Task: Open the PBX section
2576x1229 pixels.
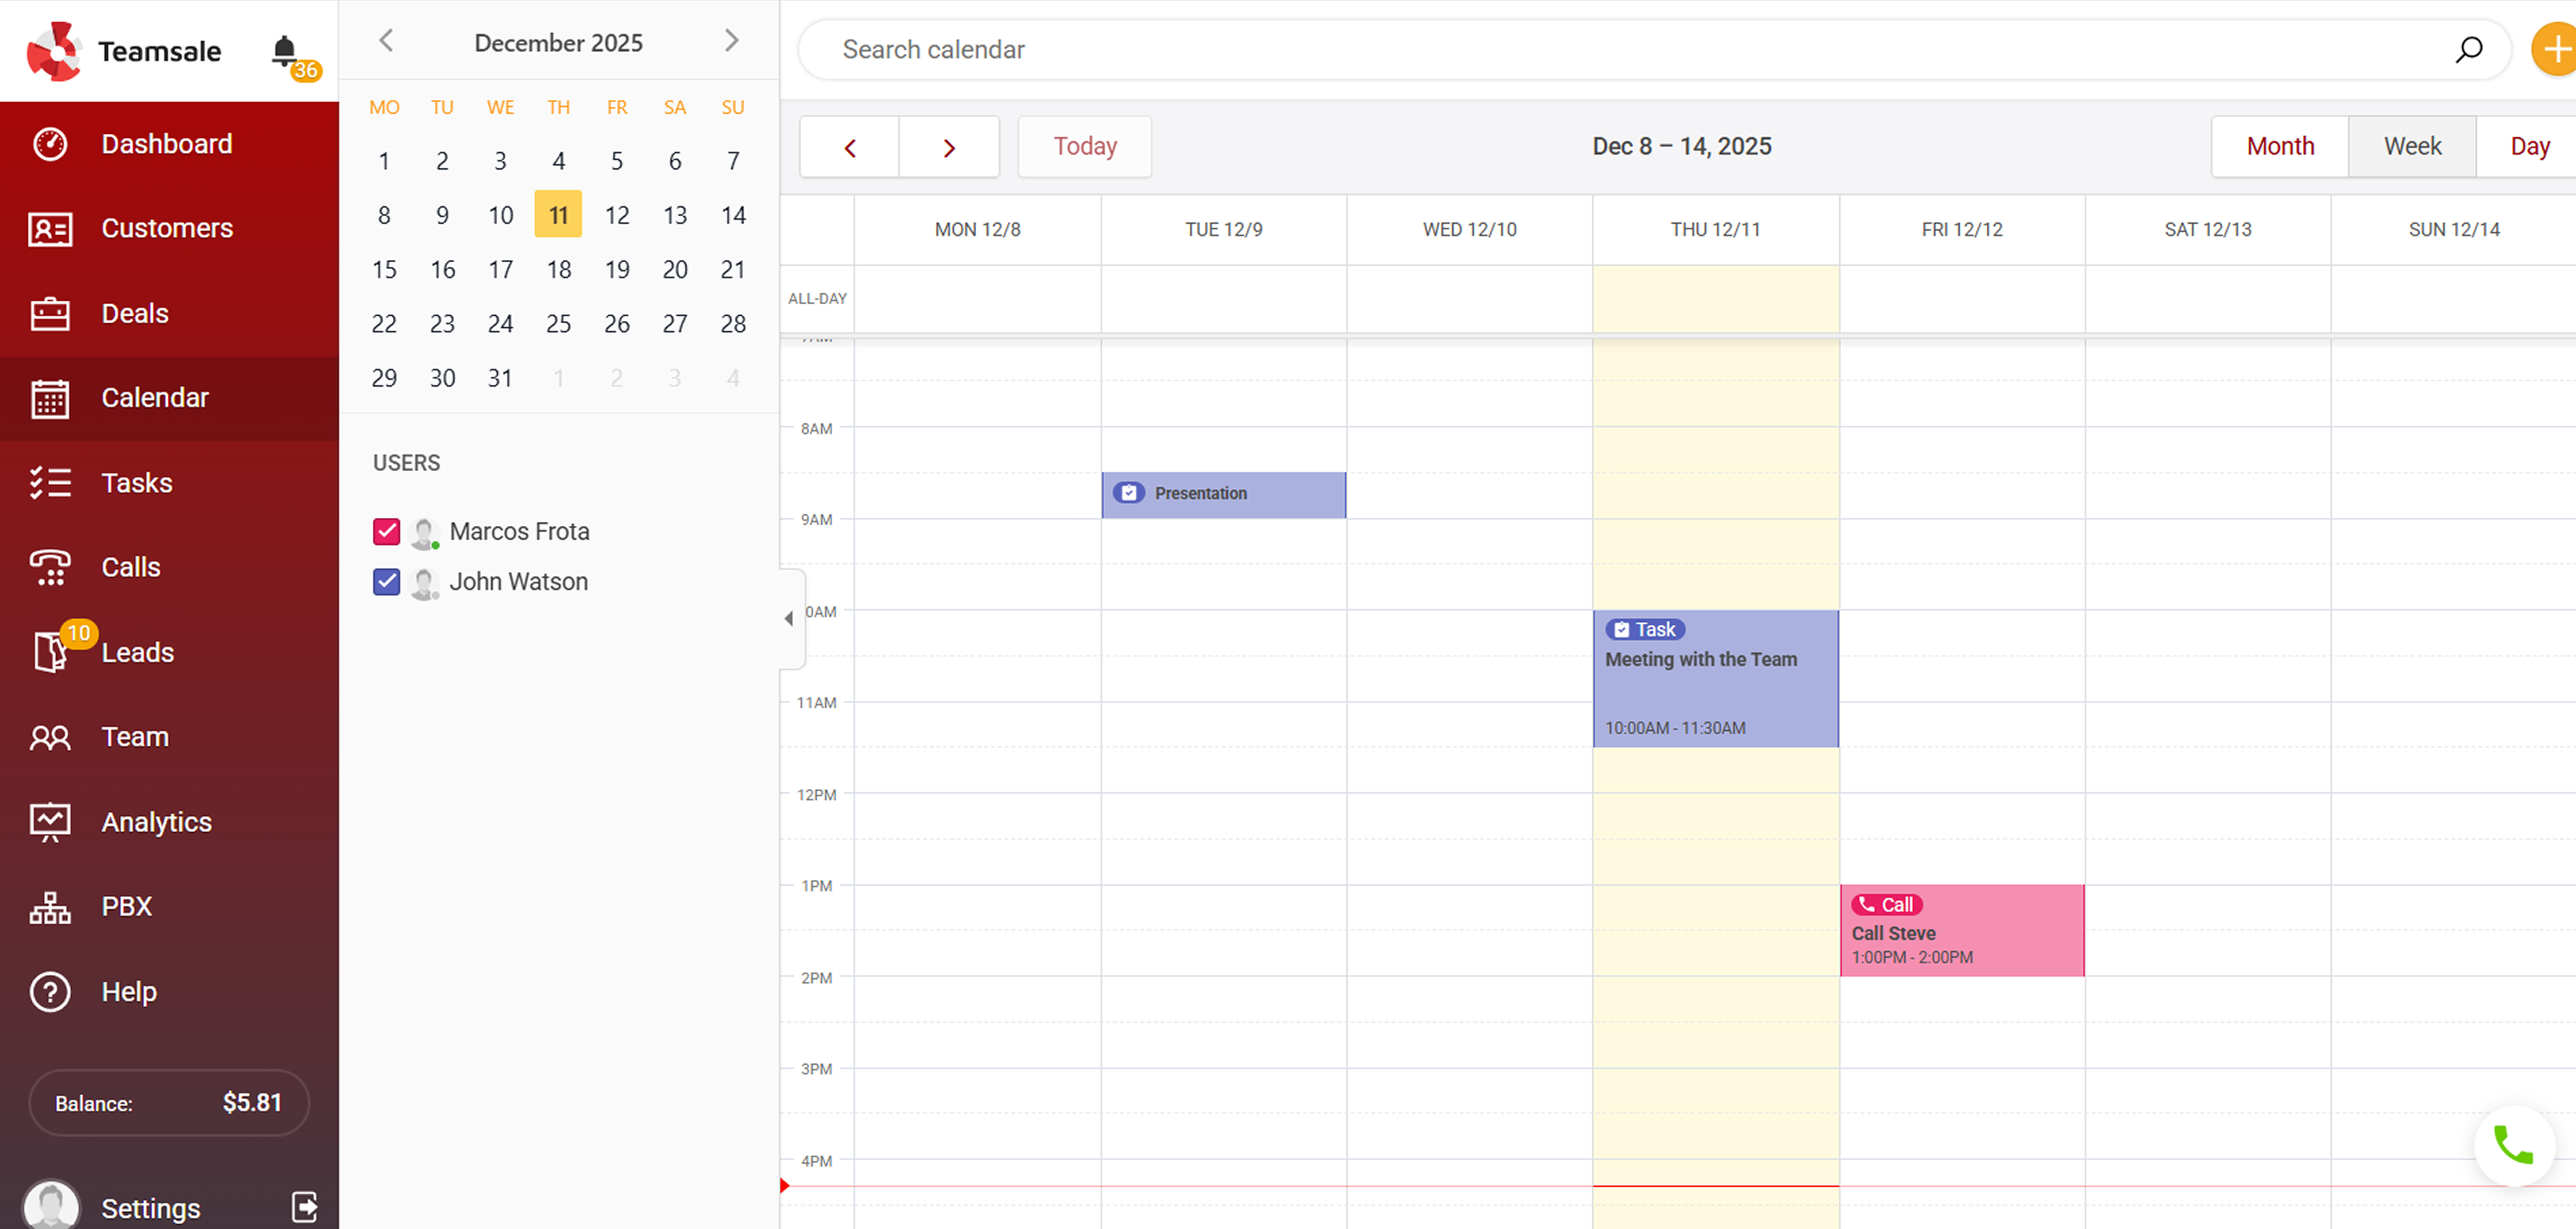Action: [127, 907]
